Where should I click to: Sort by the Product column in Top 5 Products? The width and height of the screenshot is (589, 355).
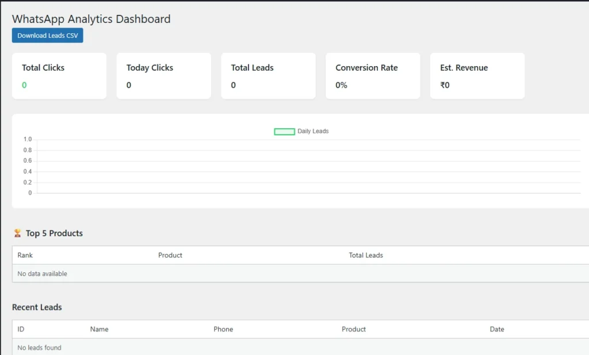click(170, 255)
